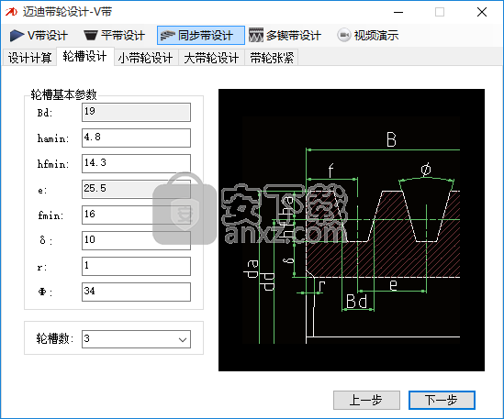Viewport: 504px width, 419px height.
Task: Click the r field showing 1
Action: (x=136, y=266)
